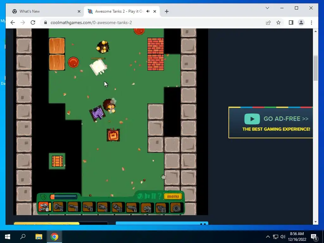Viewport: 324px width, 243px height.
Task: Click the ad banner play icon
Action: [x=252, y=119]
